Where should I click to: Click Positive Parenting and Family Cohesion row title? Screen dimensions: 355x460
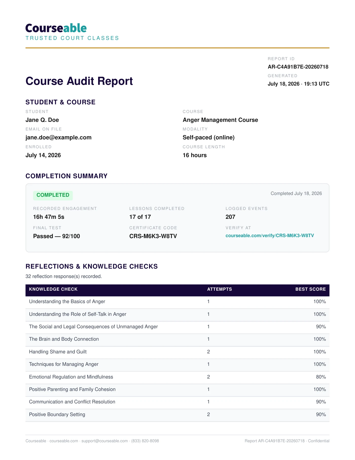(72, 389)
